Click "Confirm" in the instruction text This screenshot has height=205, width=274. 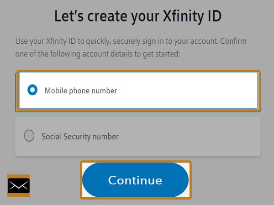click(233, 41)
